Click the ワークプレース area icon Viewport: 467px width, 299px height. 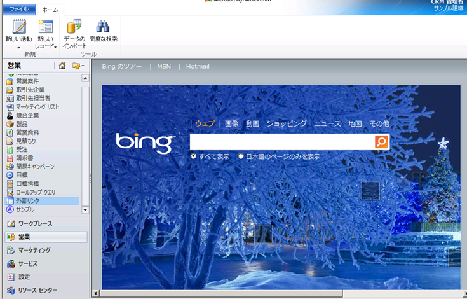[x=11, y=223]
